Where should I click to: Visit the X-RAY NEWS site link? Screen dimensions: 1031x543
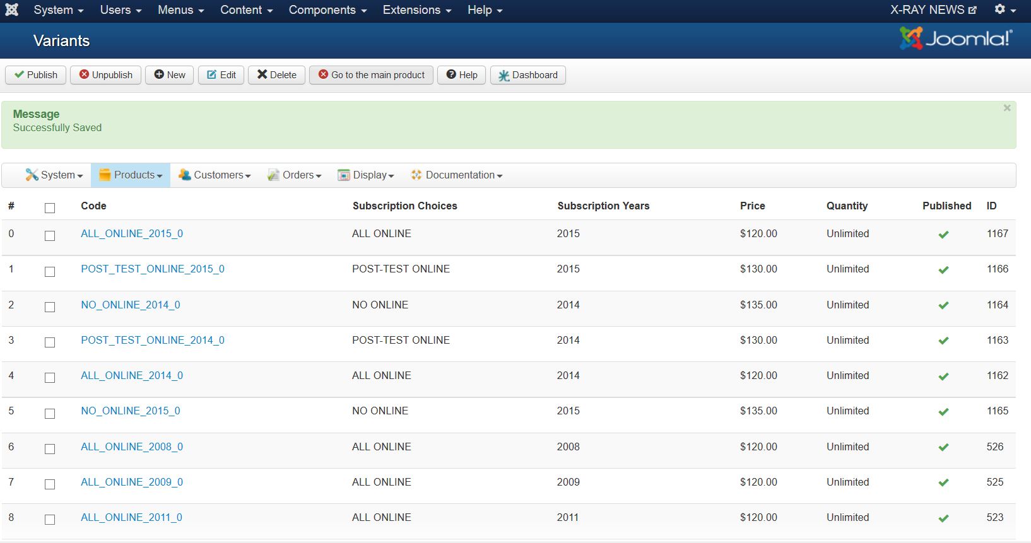pyautogui.click(x=933, y=10)
